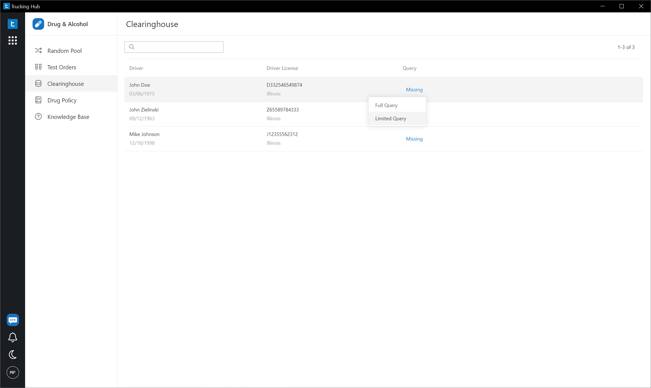Click birth date 09/12/1963
Screen dimensions: 651x388
142,118
